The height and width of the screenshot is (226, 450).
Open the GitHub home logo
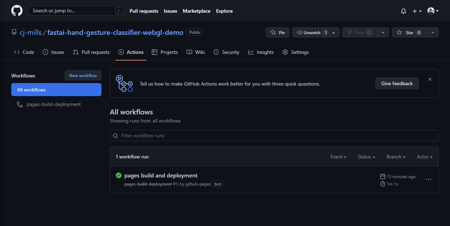(x=17, y=11)
